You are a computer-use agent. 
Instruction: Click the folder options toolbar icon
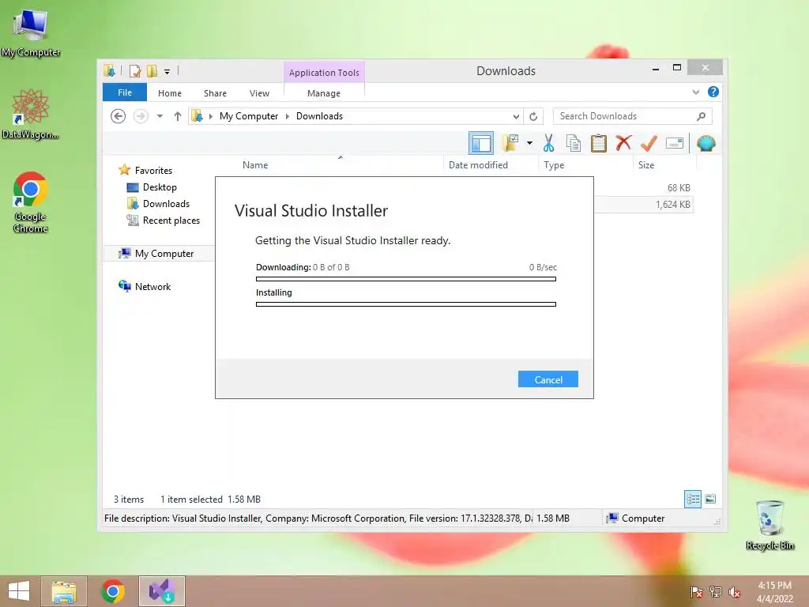510,143
